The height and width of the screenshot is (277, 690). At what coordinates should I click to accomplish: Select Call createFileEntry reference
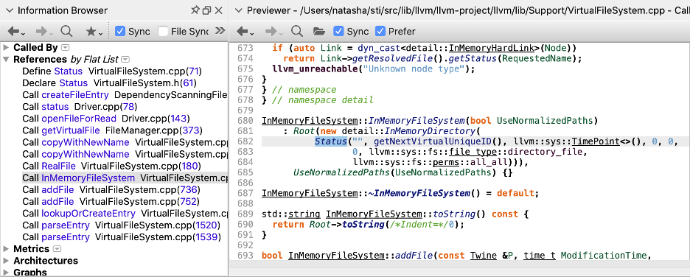125,95
